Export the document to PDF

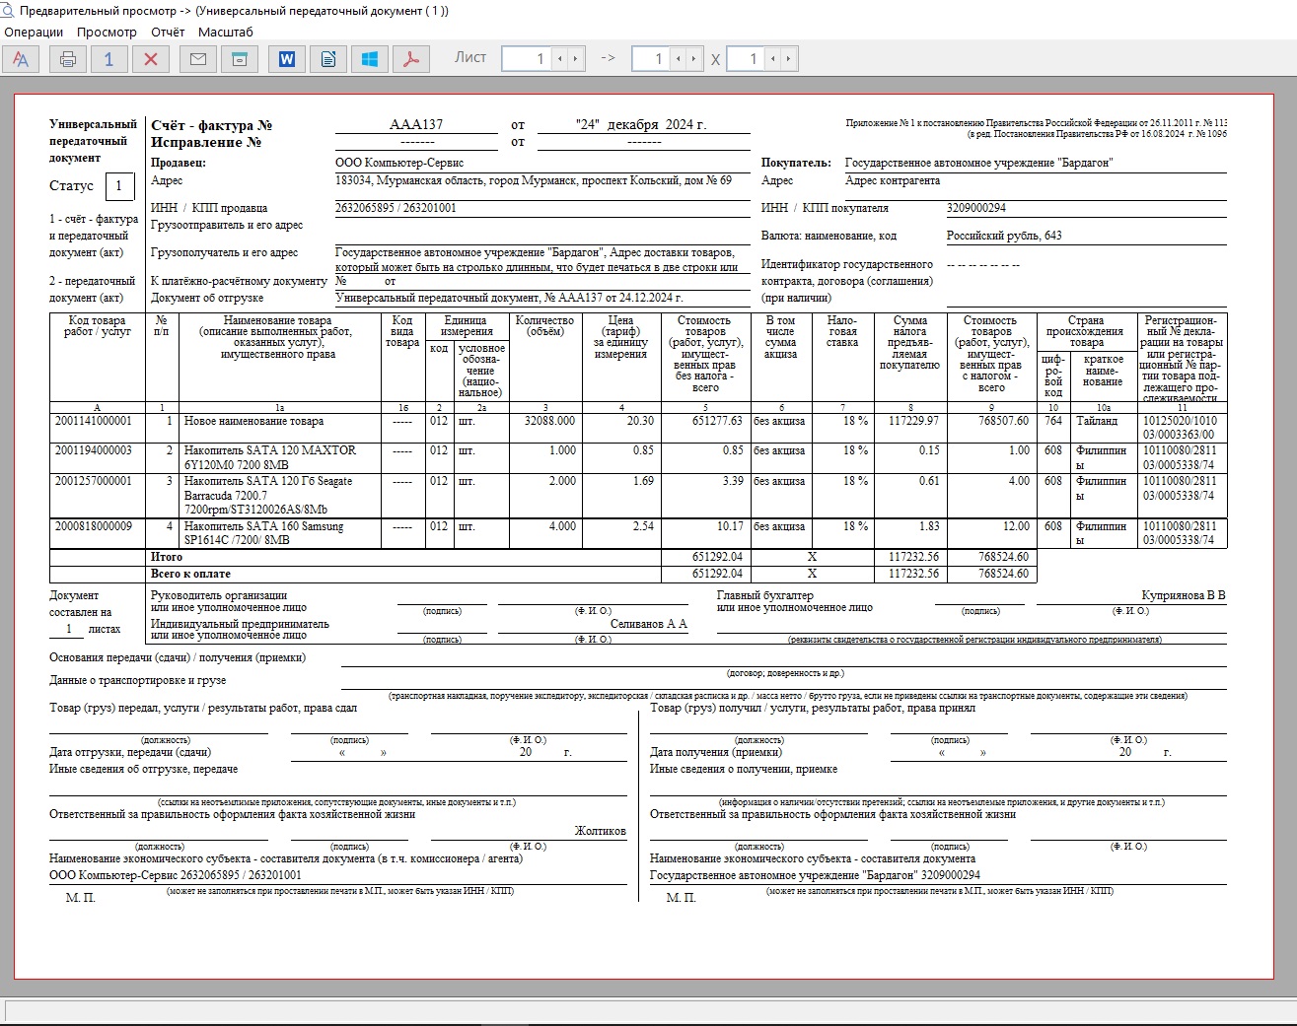pyautogui.click(x=411, y=59)
